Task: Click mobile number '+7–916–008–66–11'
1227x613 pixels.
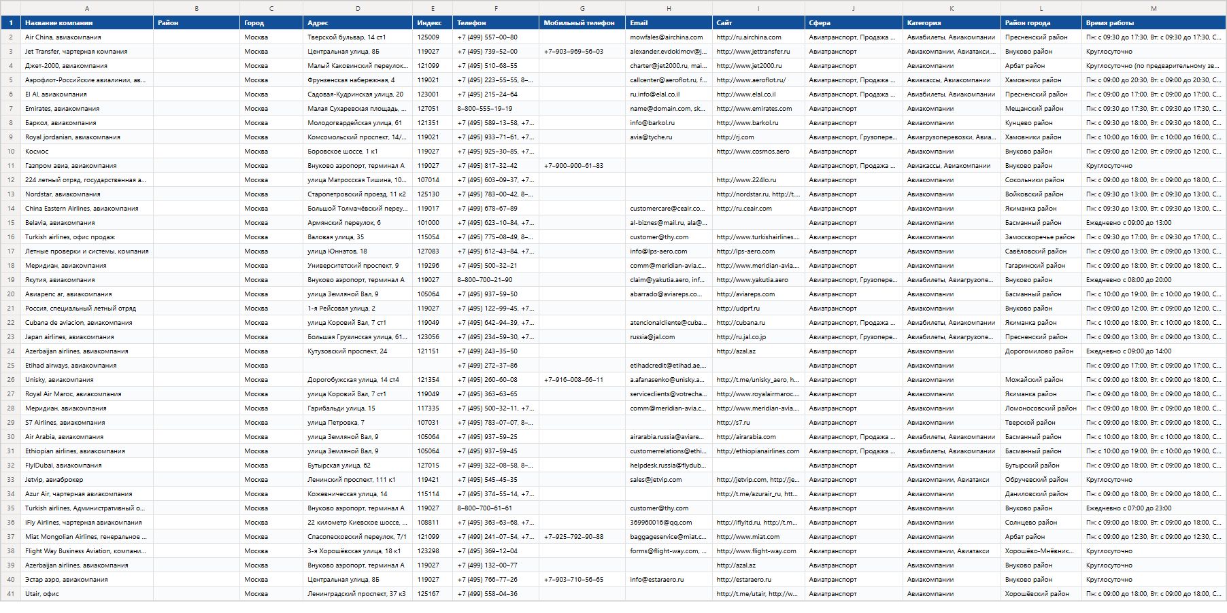Action: (x=582, y=380)
